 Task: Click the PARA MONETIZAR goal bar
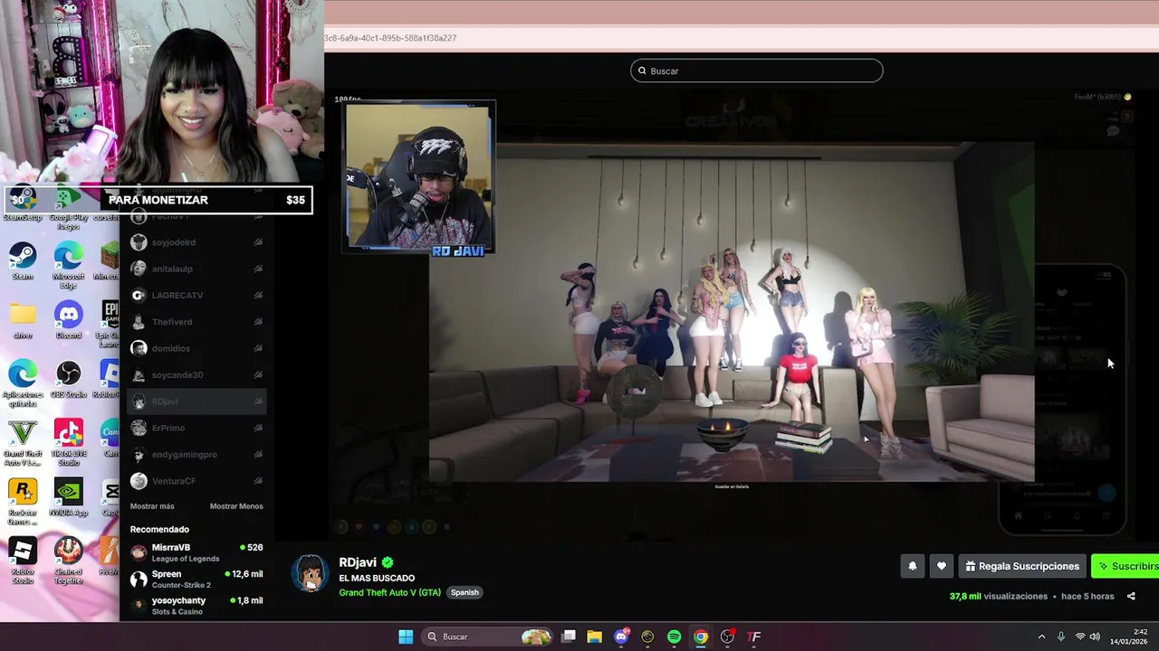158,200
